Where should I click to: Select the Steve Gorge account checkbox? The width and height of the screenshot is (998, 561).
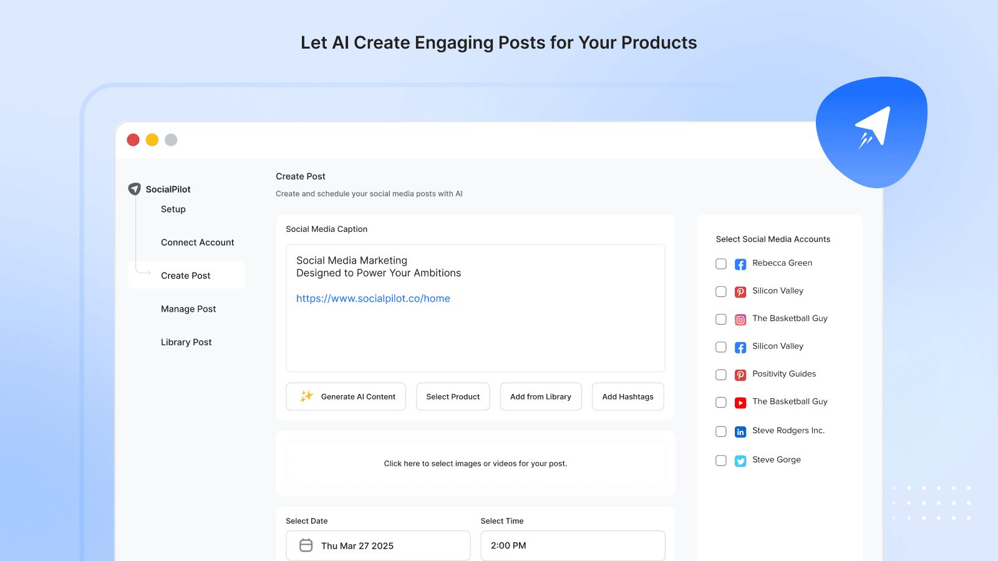pos(720,460)
